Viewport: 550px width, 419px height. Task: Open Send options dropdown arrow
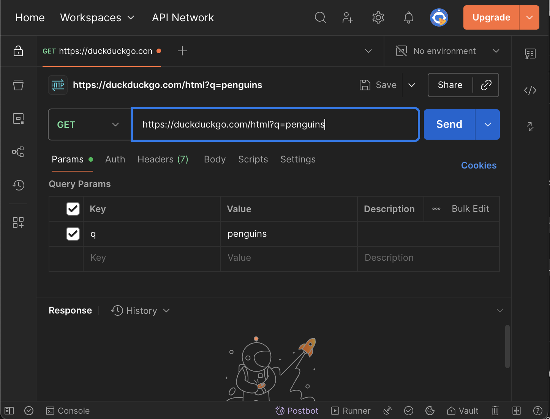(x=488, y=124)
